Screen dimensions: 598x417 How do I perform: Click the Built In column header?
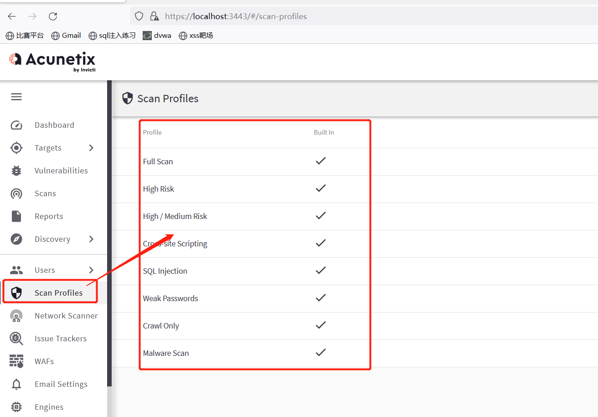coord(324,132)
